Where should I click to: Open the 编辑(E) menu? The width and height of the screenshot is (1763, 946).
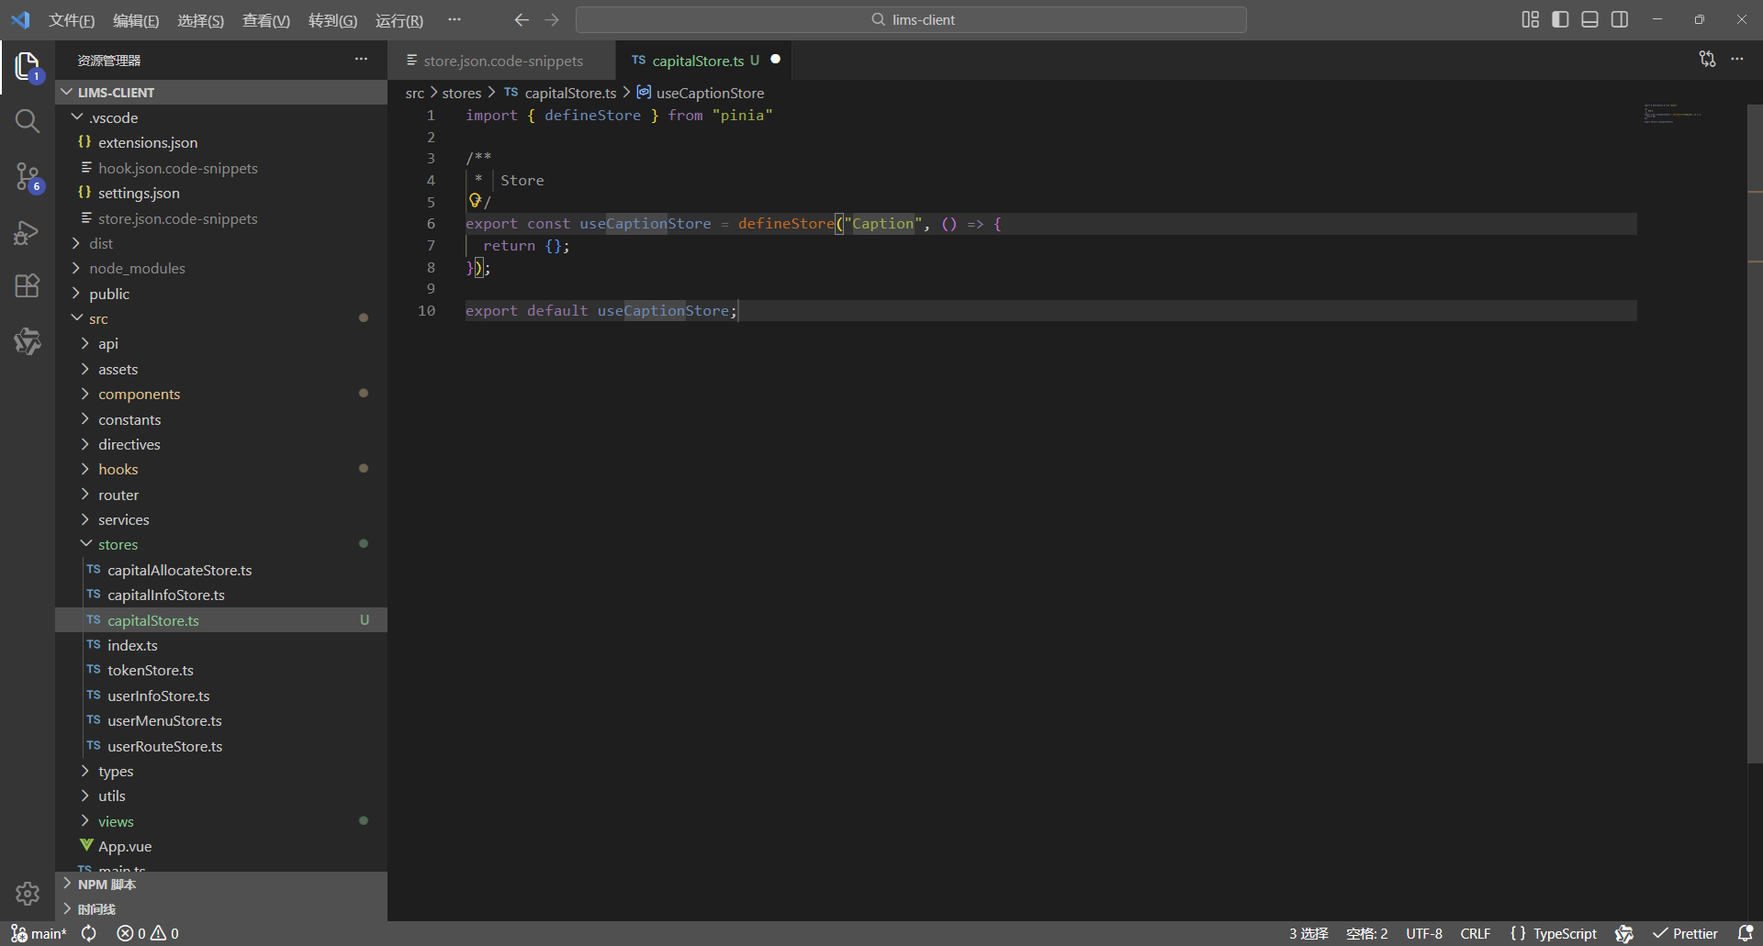pyautogui.click(x=136, y=20)
